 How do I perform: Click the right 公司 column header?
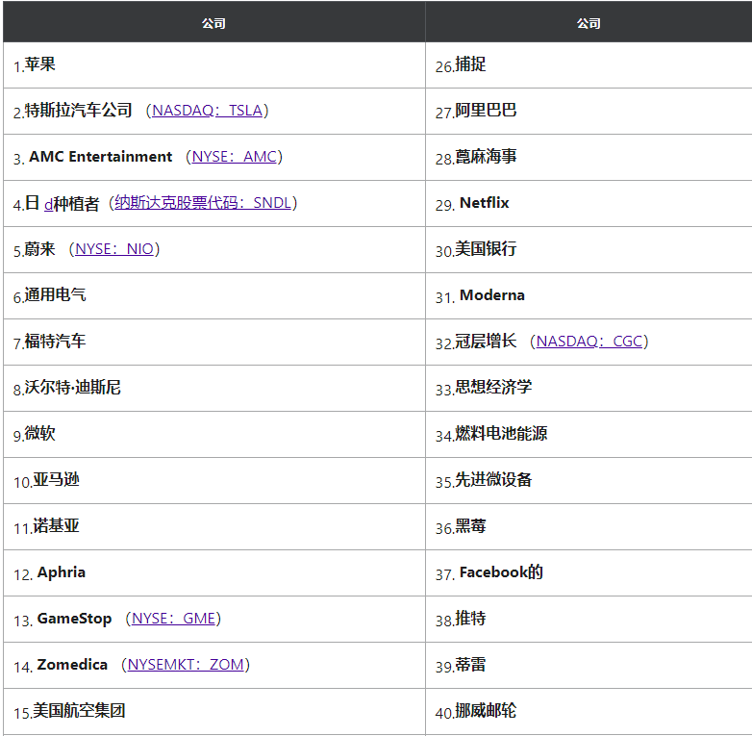tap(589, 22)
